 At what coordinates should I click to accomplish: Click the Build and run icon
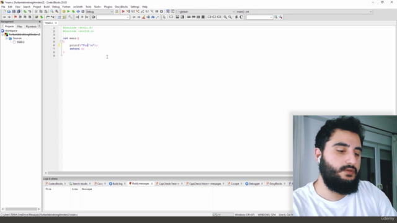[x=73, y=11]
